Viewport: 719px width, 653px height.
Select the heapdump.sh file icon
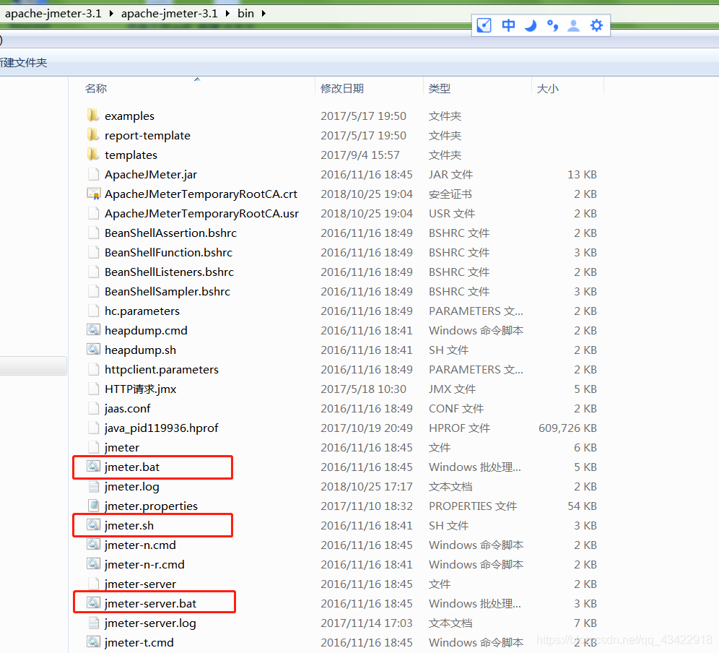pyautogui.click(x=94, y=349)
